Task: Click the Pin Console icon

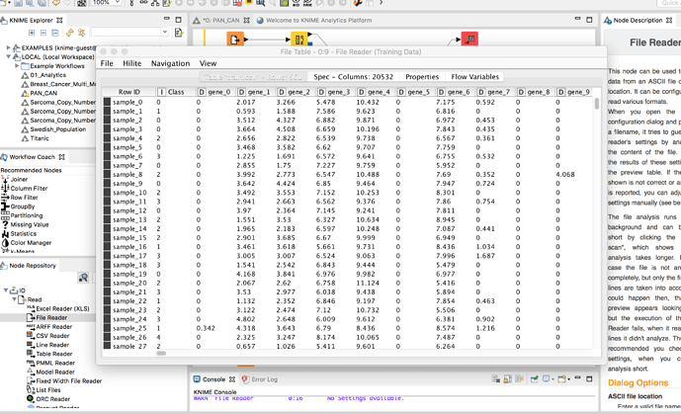Action: pos(534,379)
